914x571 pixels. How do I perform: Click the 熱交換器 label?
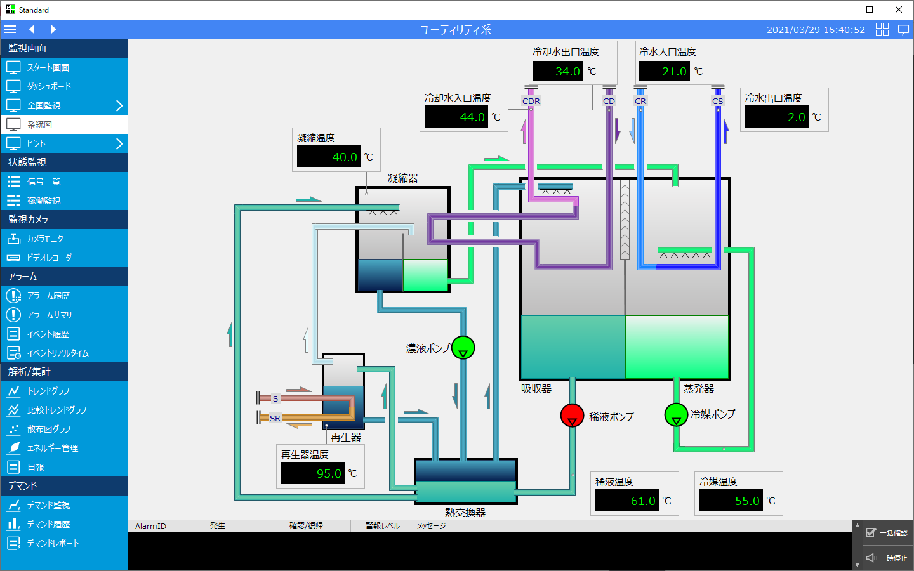click(x=465, y=513)
